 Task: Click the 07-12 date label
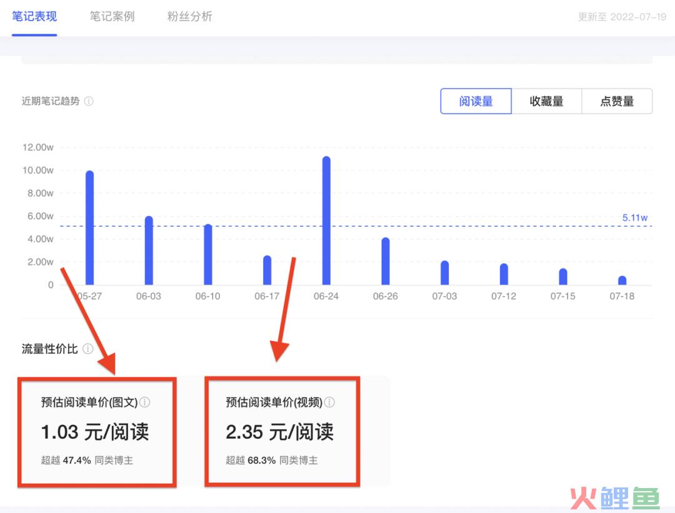tap(504, 296)
